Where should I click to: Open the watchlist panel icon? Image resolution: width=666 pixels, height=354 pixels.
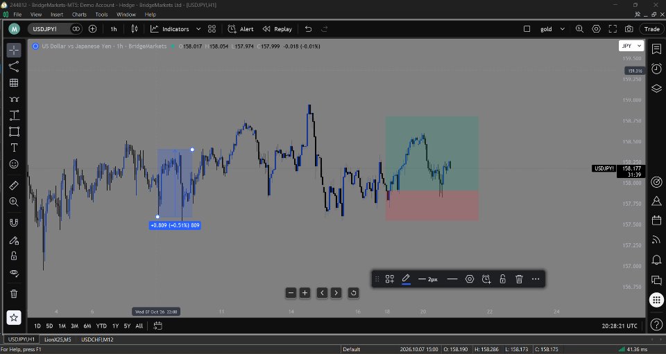[x=657, y=49]
